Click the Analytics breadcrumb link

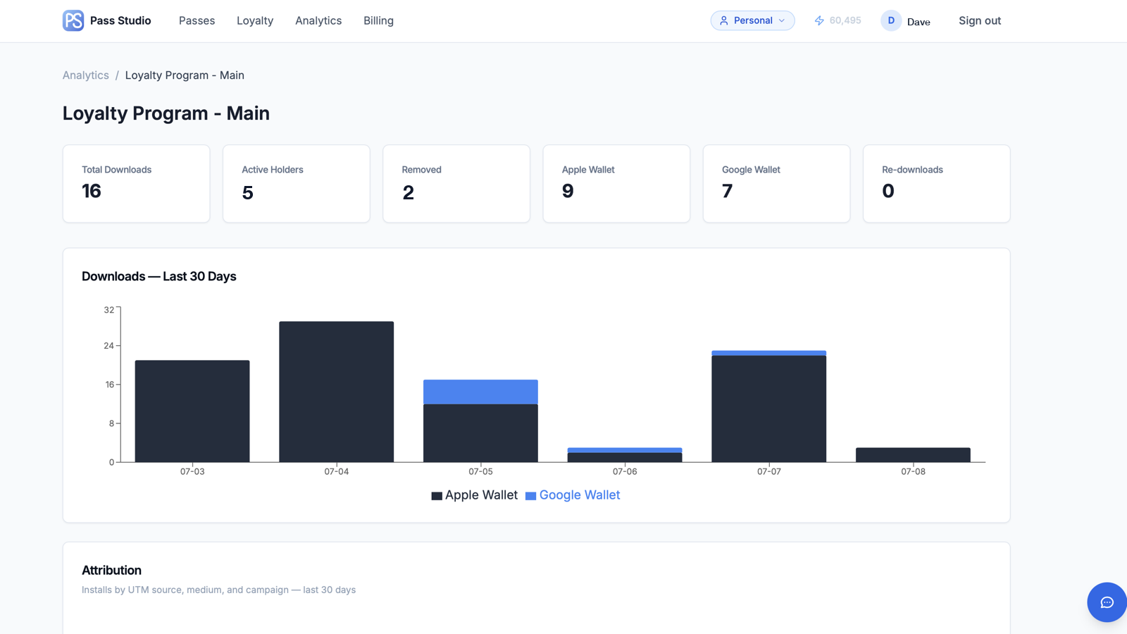pyautogui.click(x=86, y=75)
